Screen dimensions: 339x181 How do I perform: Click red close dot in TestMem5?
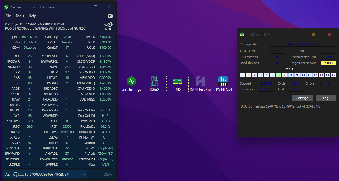click(x=329, y=35)
